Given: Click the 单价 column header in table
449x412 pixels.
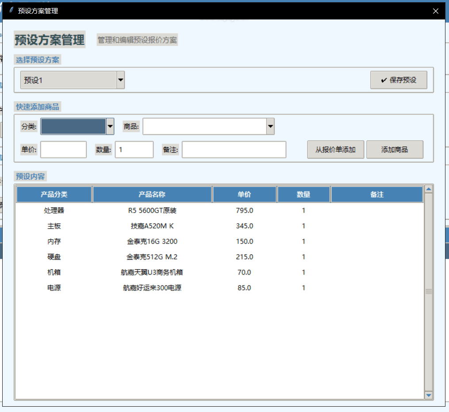Looking at the screenshot, I should click(244, 195).
